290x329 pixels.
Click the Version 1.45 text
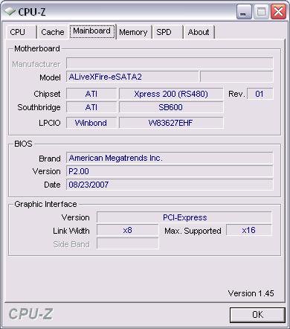click(x=251, y=293)
